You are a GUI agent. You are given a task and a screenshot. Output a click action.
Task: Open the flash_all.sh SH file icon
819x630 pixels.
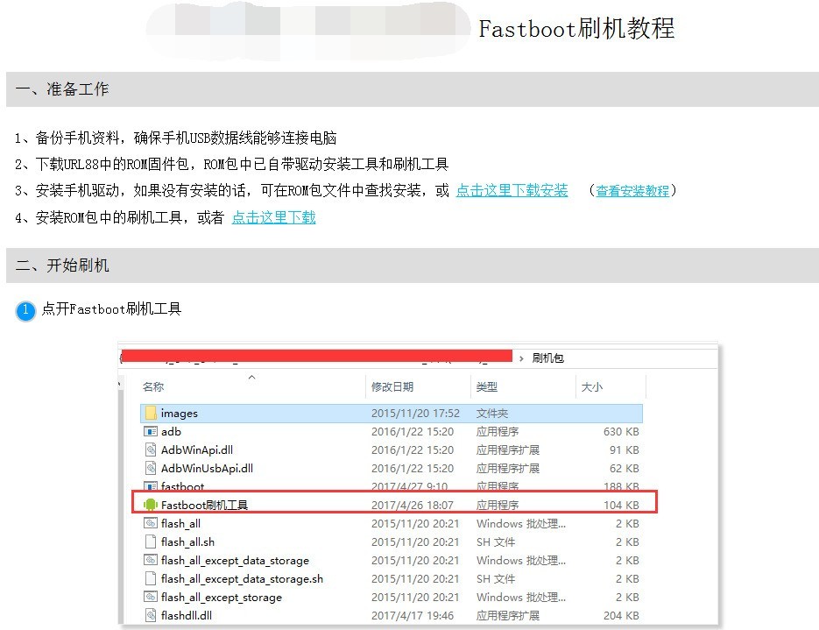[150, 542]
